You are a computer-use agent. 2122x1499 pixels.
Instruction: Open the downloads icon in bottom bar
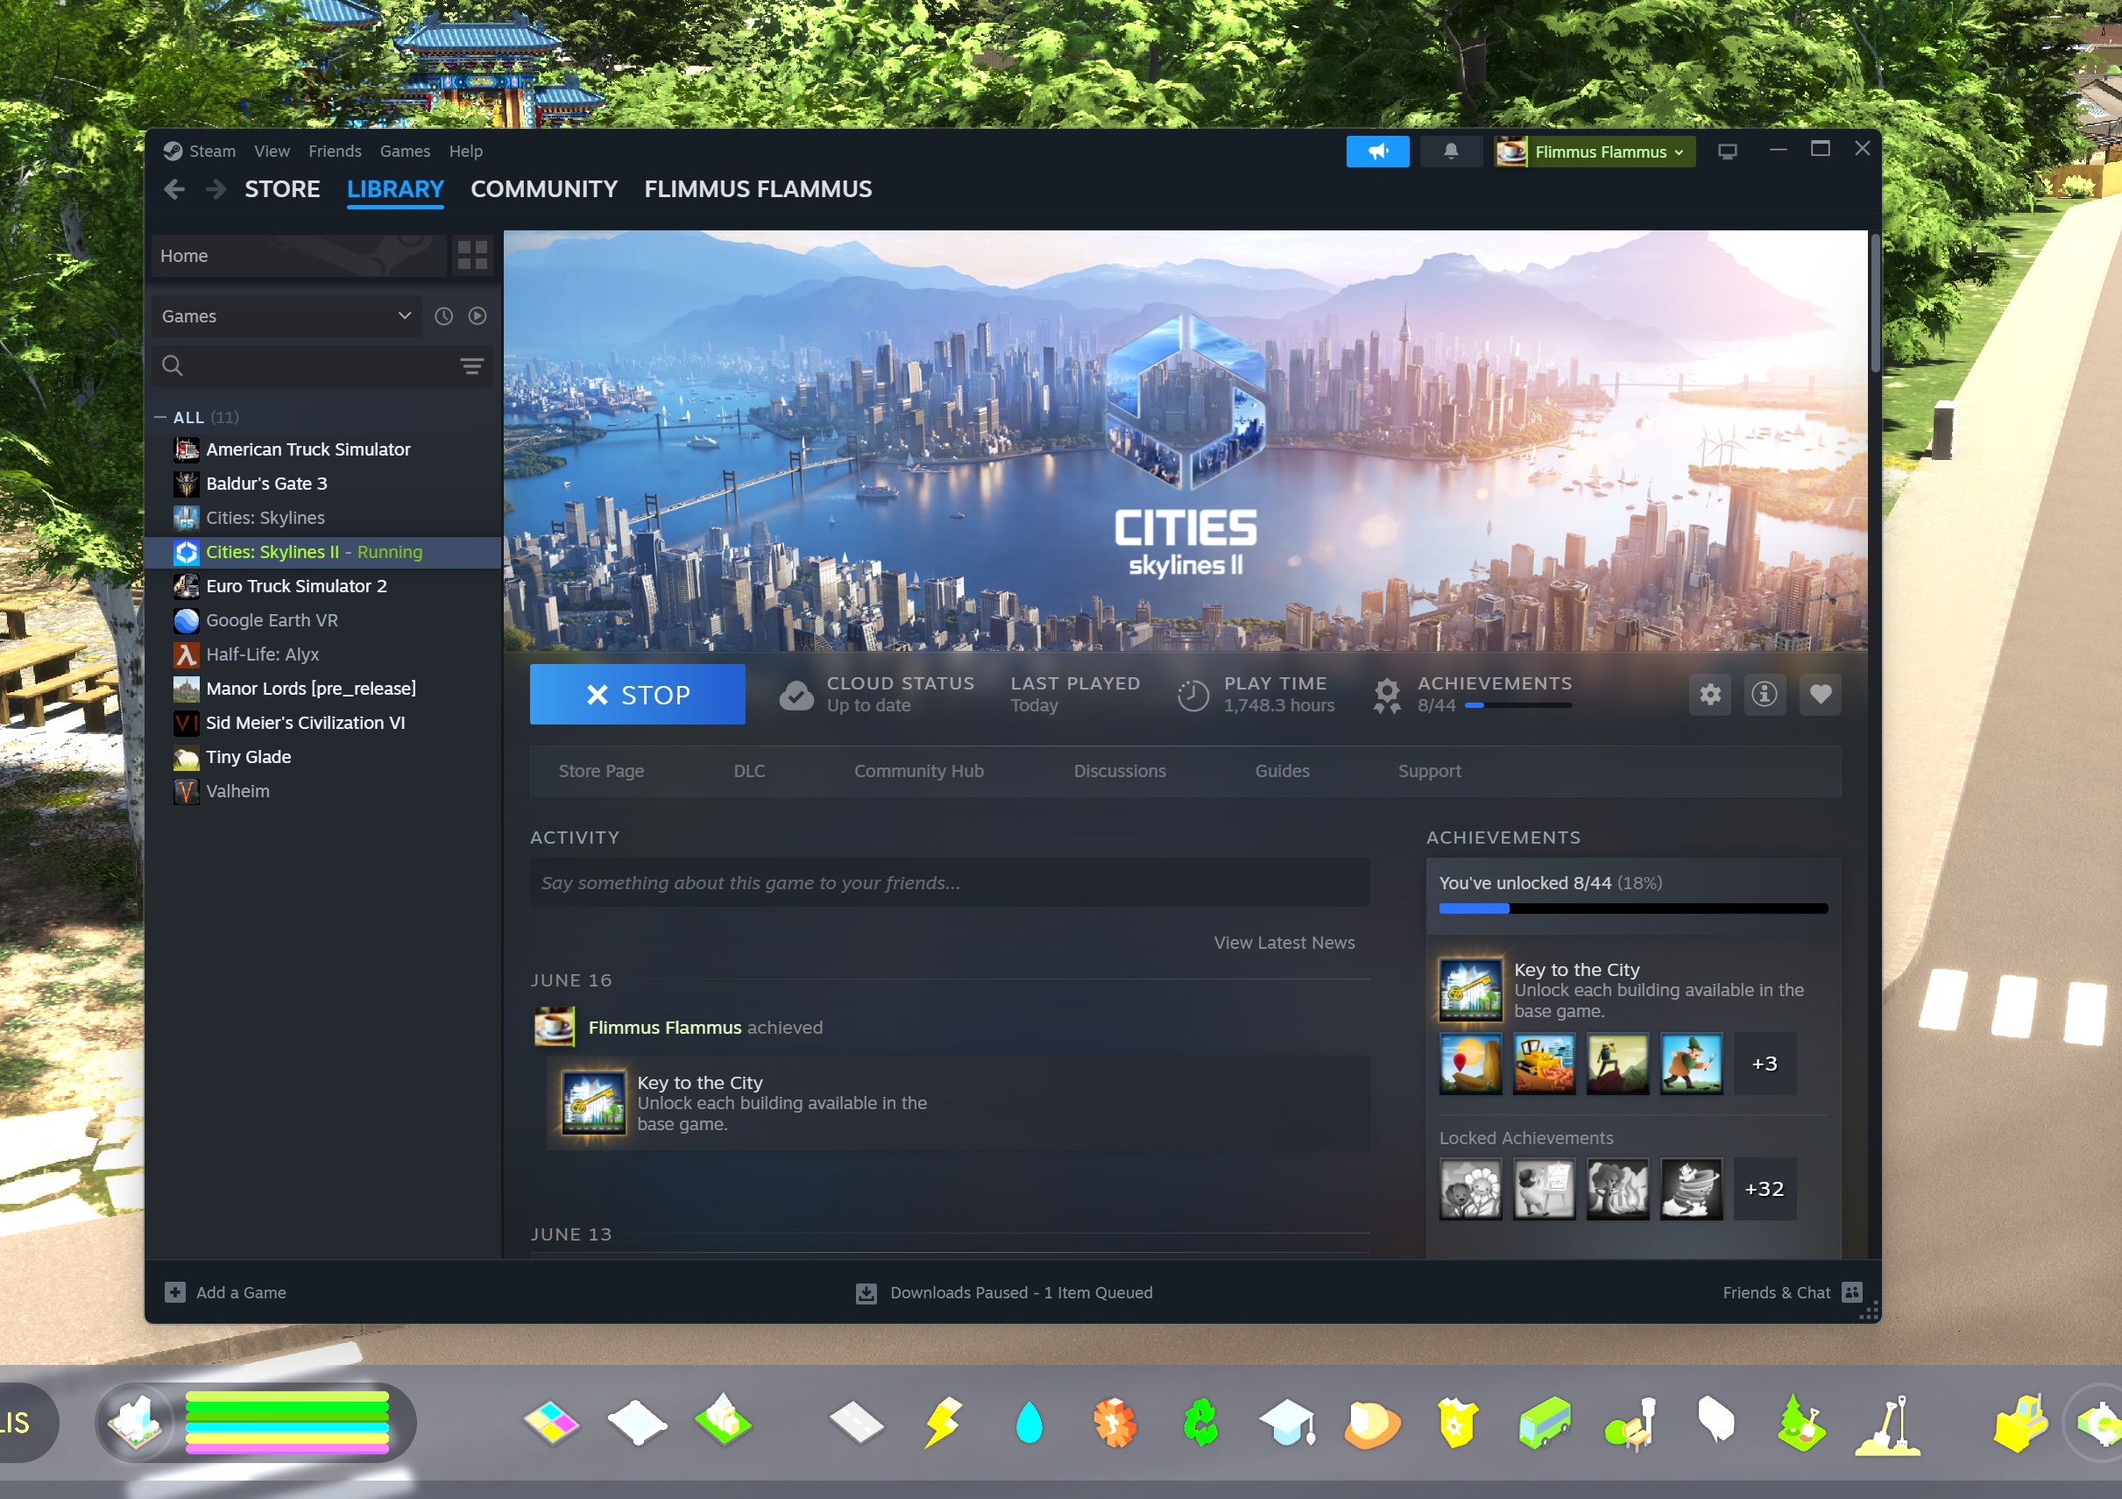[866, 1293]
